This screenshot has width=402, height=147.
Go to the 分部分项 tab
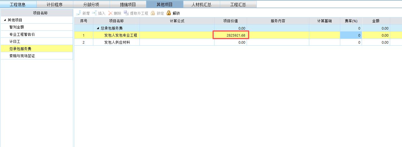(x=91, y=5)
